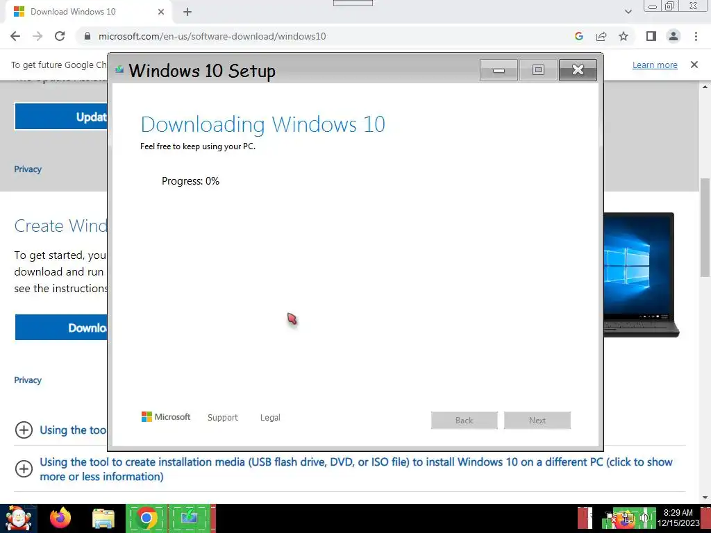The width and height of the screenshot is (711, 533).
Task: Click the installation media section link text
Action: 356,469
